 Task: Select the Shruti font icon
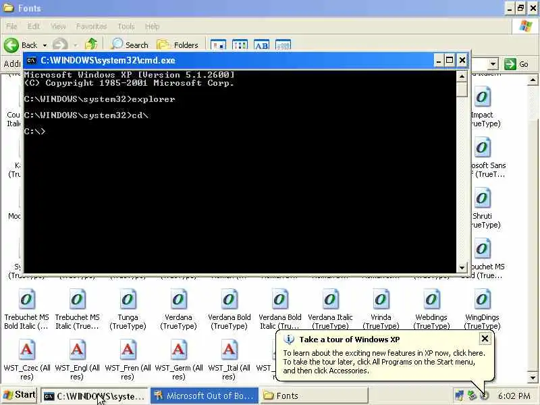pyautogui.click(x=482, y=198)
